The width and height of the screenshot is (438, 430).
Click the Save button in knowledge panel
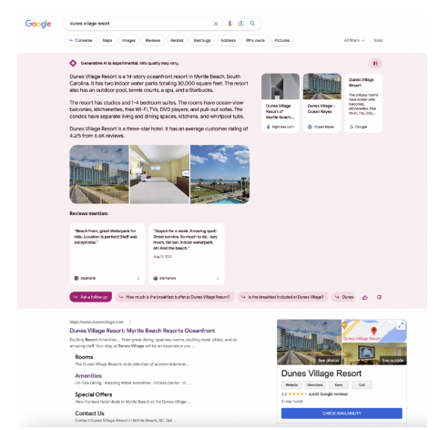339,385
